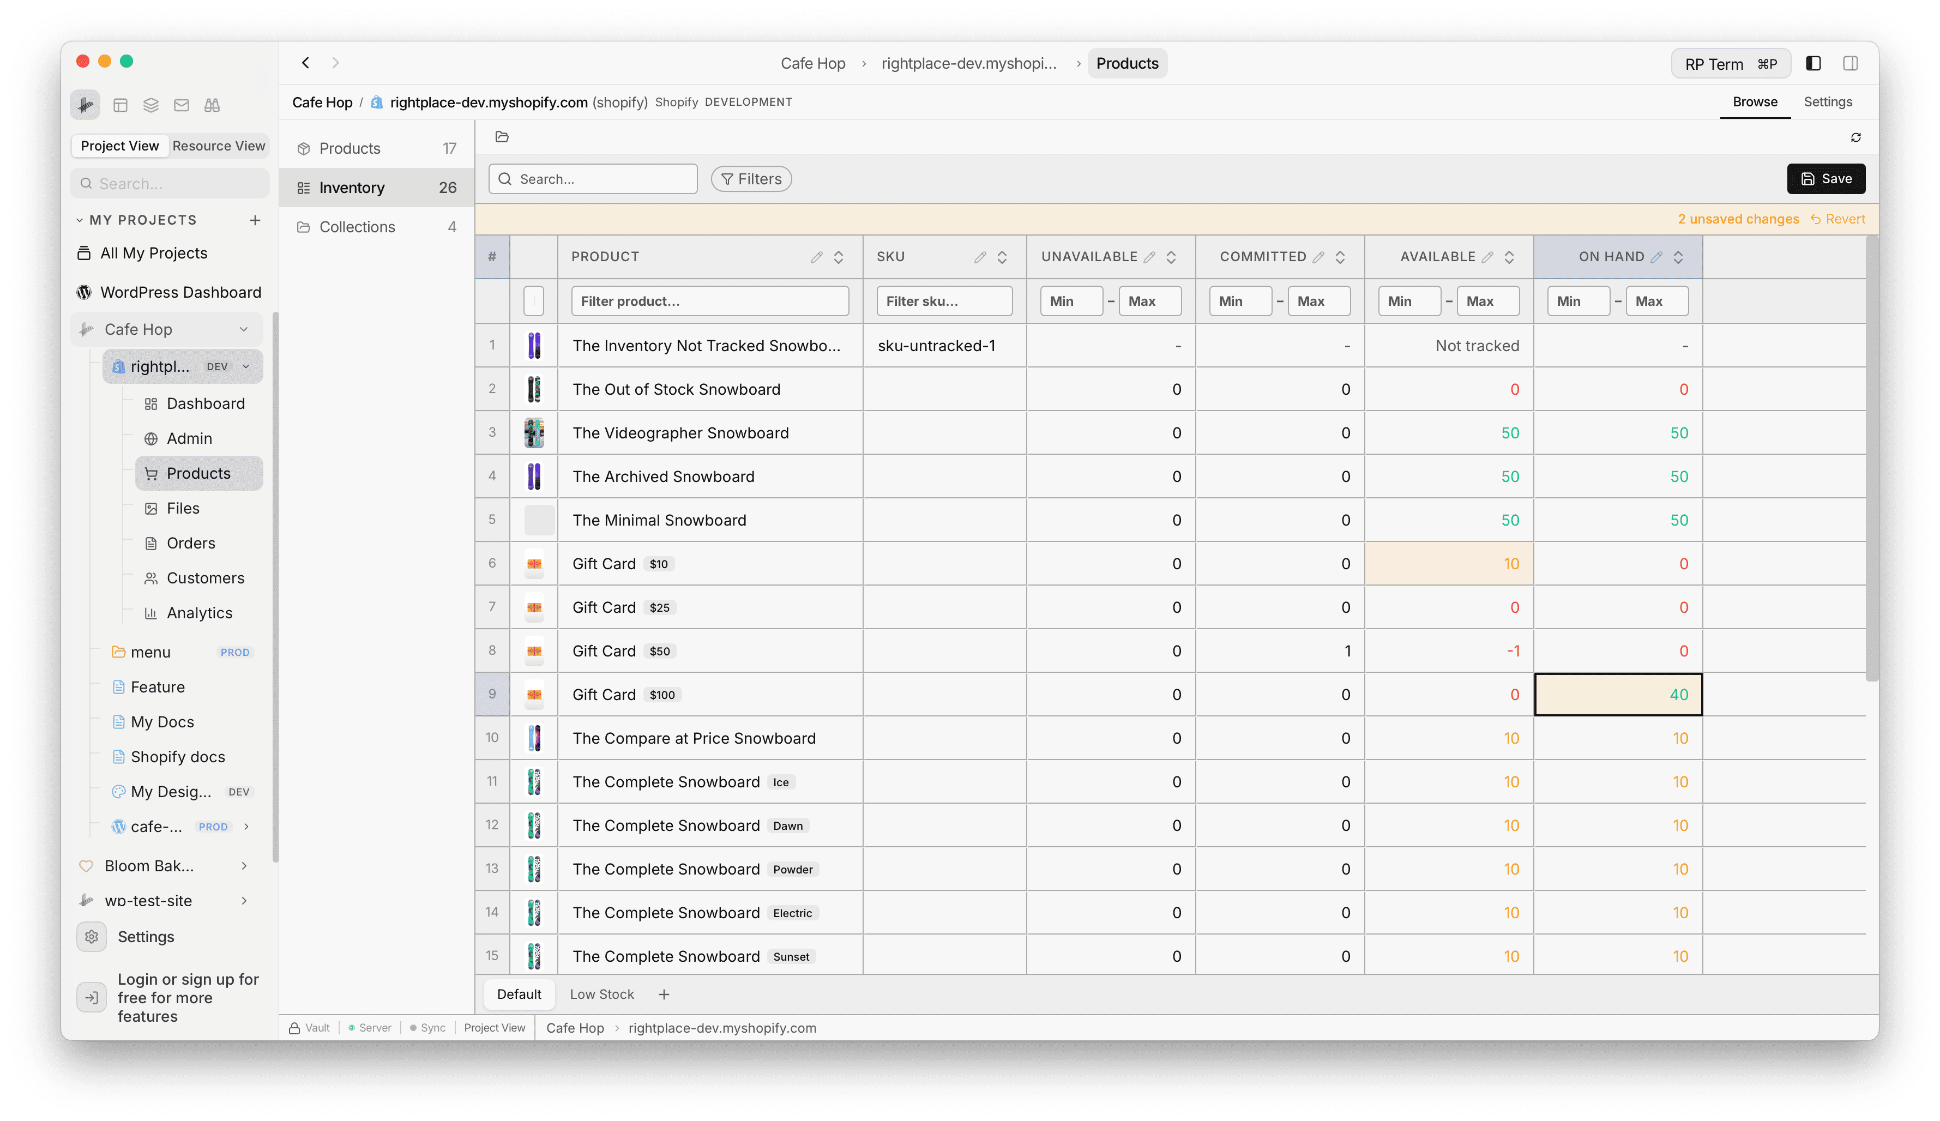Collapse the Cafe Hop project chevron
The height and width of the screenshot is (1121, 1940).
coord(244,329)
